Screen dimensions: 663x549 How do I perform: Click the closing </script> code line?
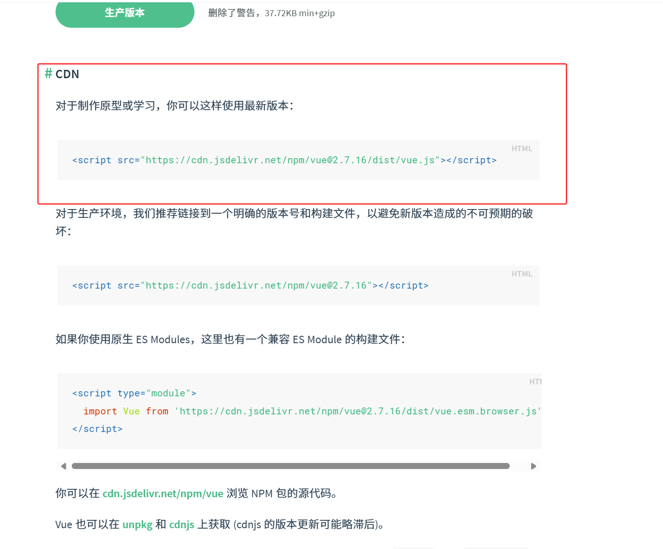[97, 429]
